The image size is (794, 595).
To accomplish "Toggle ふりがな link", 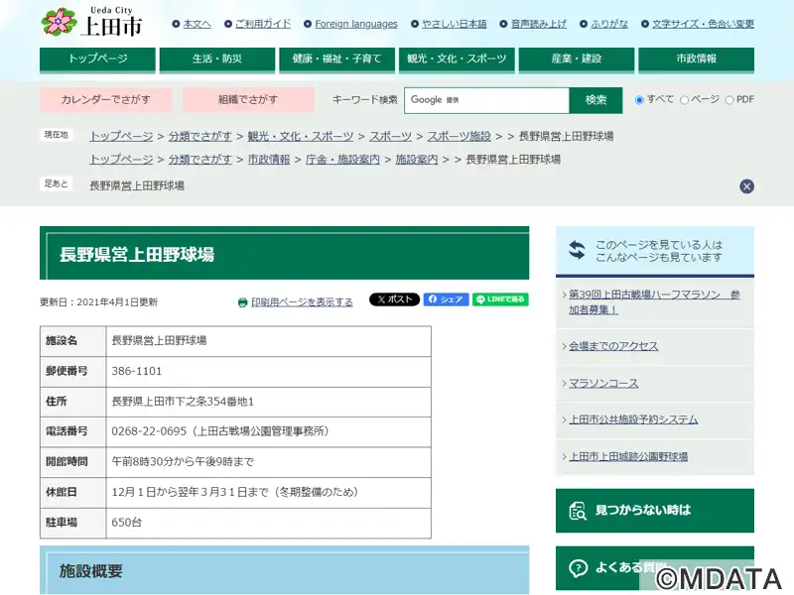I will [x=609, y=24].
